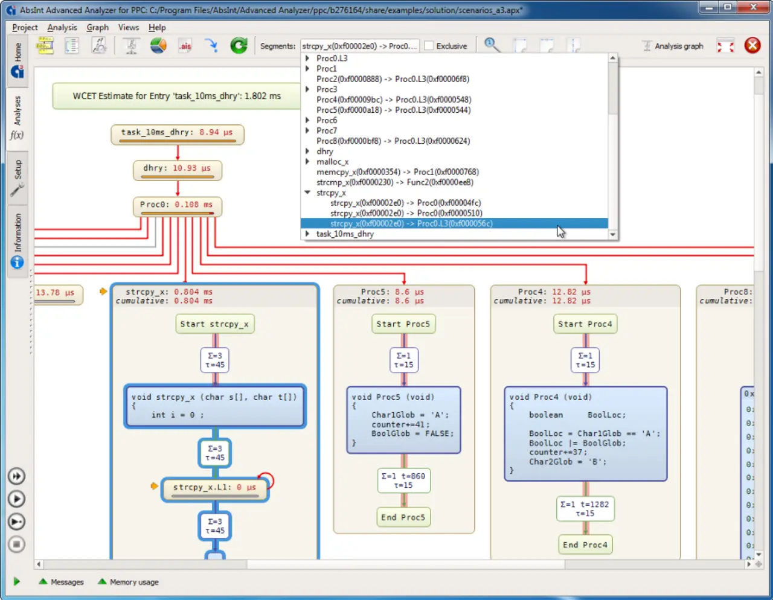Open the Segments combo box
Screen dimensions: 773x600
(x=360, y=46)
